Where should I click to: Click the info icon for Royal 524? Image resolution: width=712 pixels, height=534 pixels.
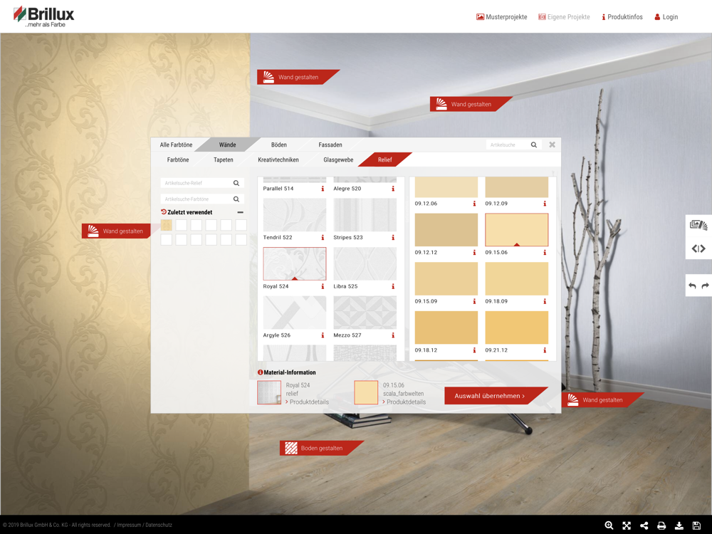[x=323, y=286]
